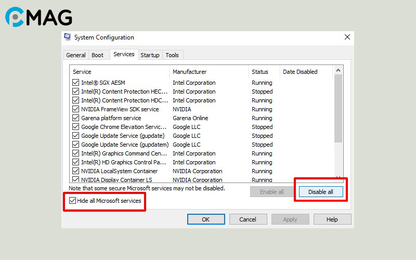Open the Tools tab
The image size is (416, 260).
[172, 55]
